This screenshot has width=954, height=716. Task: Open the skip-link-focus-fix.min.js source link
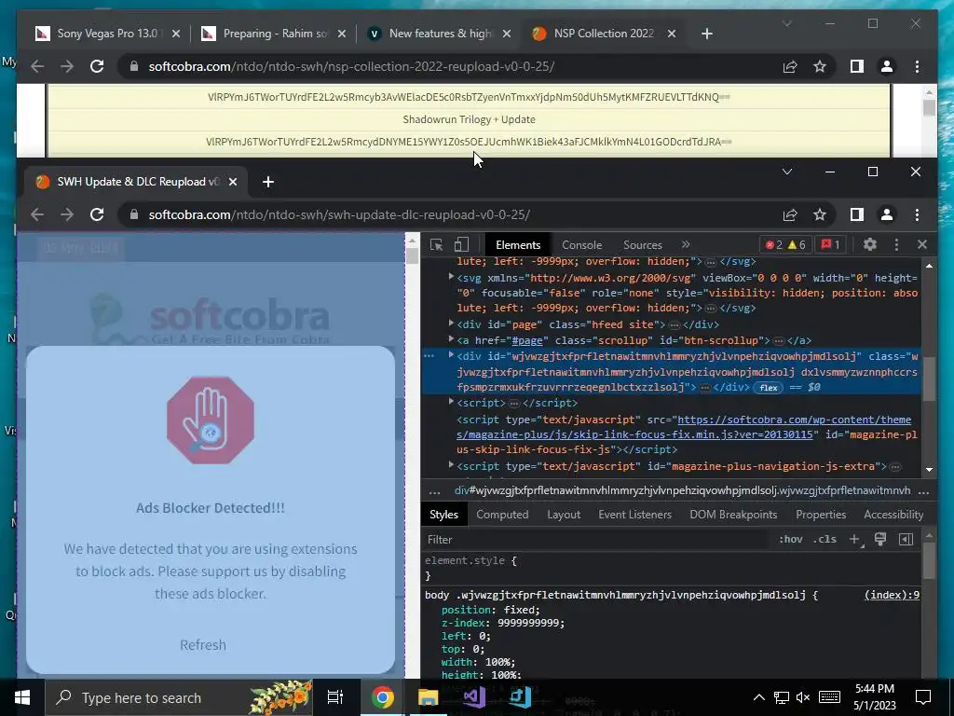point(685,427)
